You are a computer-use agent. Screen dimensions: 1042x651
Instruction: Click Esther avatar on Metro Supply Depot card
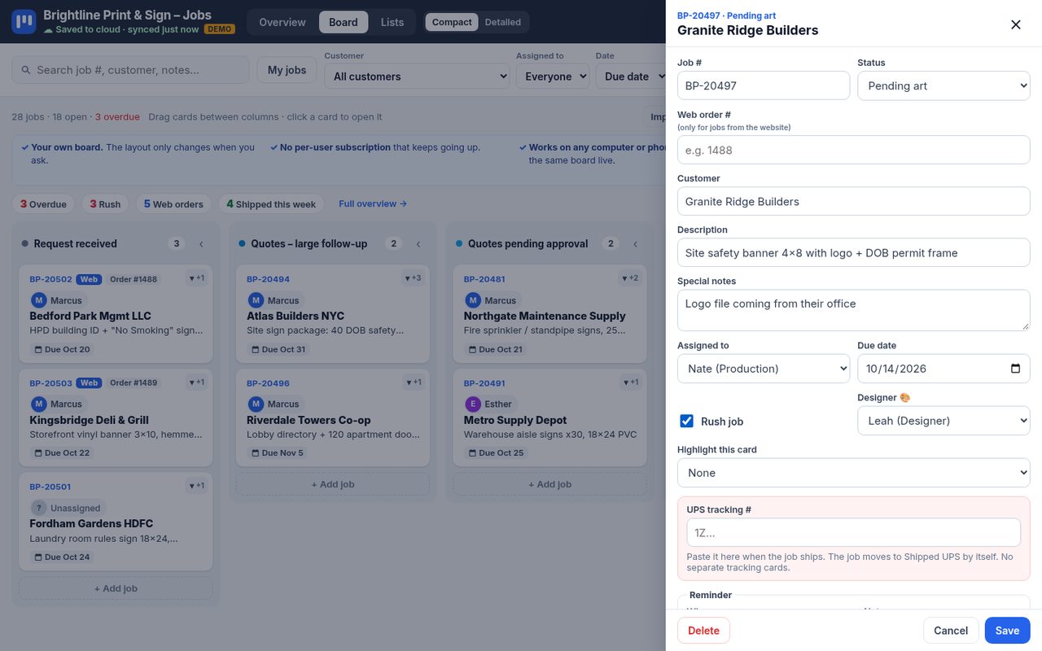473,404
